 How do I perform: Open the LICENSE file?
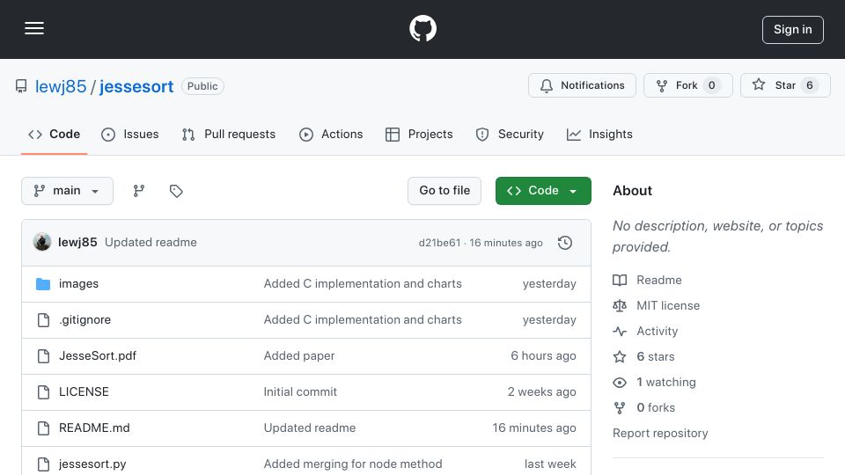[84, 392]
